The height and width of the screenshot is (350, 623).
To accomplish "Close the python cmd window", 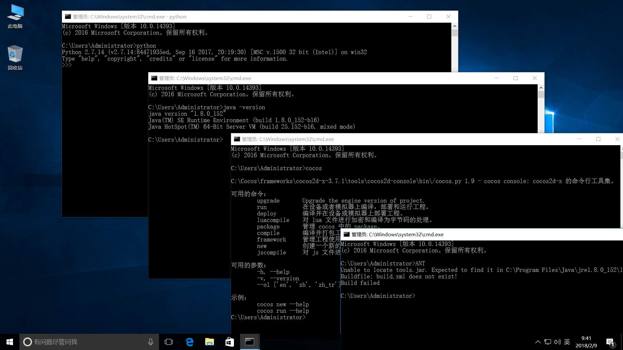I will [x=448, y=17].
